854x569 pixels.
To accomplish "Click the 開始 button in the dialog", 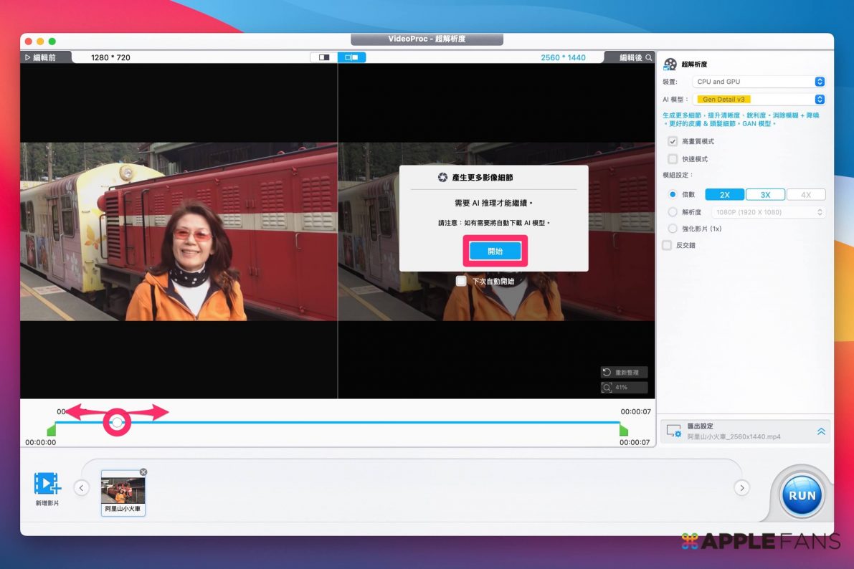I will (495, 252).
